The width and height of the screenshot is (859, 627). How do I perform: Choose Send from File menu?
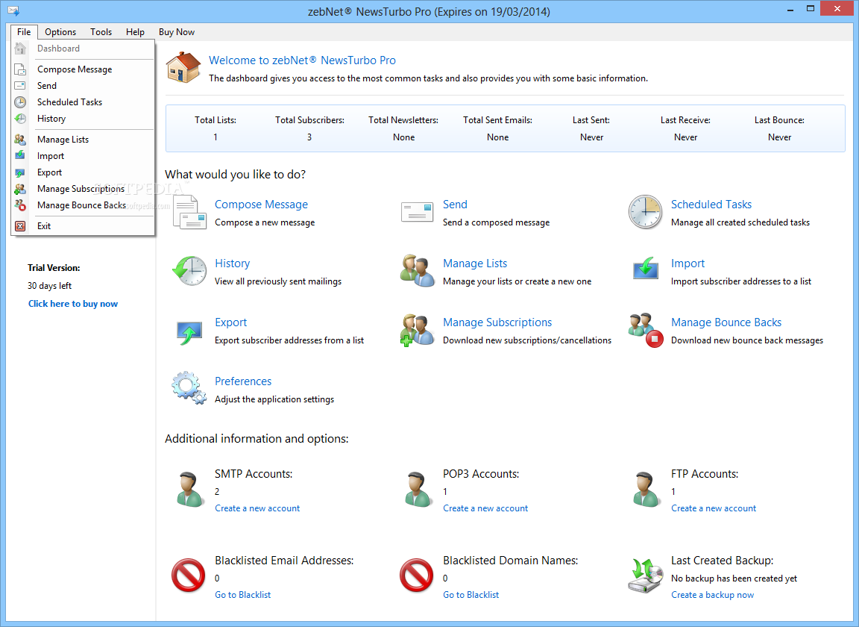[x=83, y=86]
